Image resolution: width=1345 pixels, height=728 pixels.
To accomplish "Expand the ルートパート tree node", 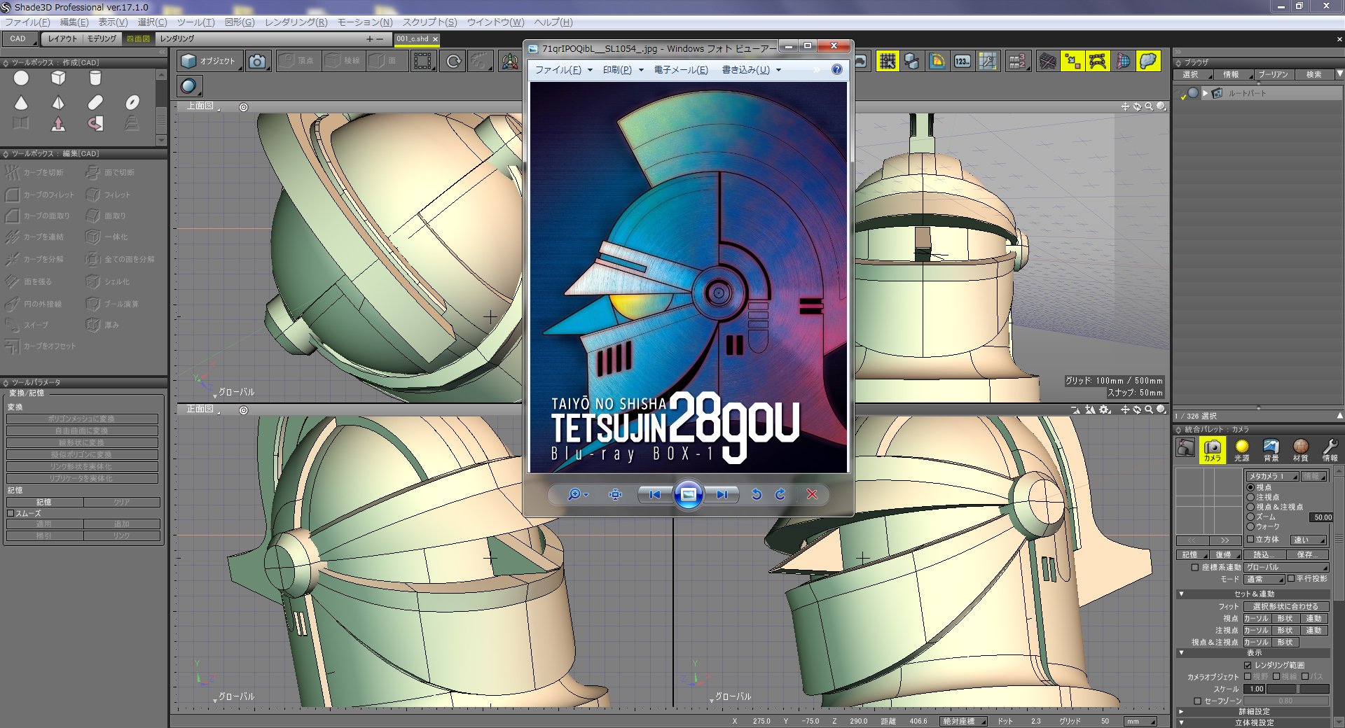I will tap(1206, 92).
